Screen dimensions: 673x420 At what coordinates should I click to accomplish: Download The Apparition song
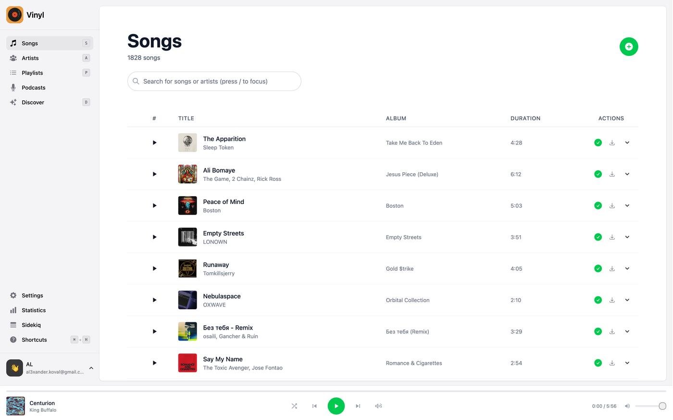coord(612,143)
